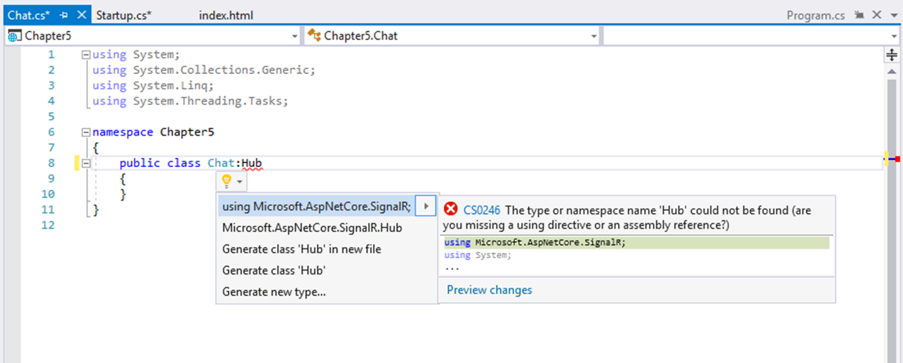The image size is (903, 363).
Task: Click the split editor icon above scrollbar
Action: 891,54
